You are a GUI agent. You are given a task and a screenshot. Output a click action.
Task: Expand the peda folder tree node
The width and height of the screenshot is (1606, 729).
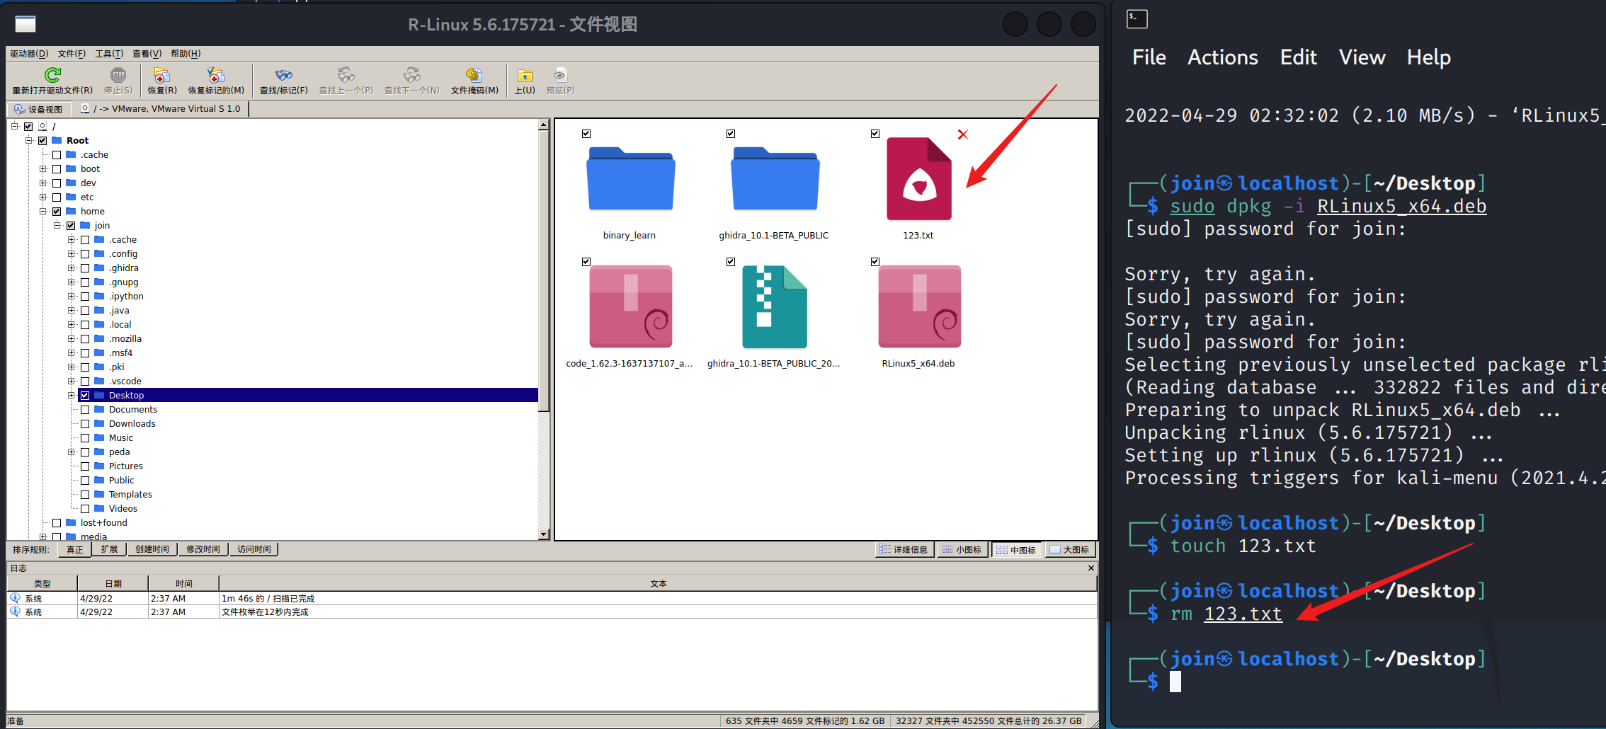(x=71, y=452)
